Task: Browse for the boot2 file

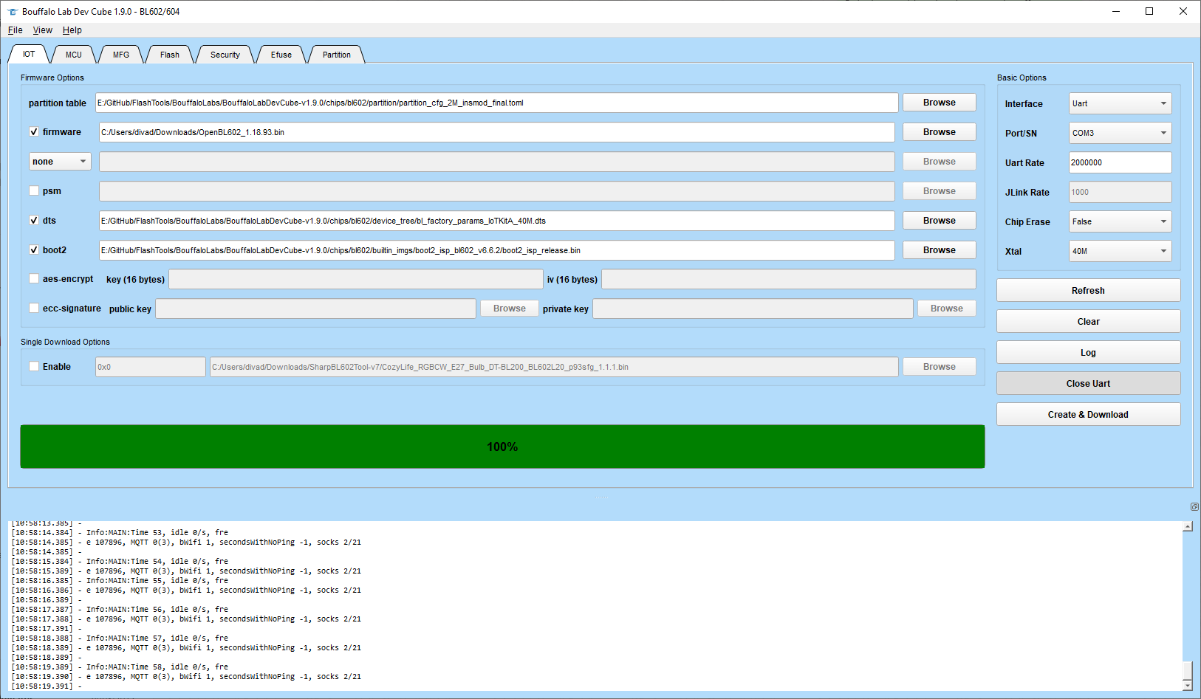Action: tap(940, 250)
